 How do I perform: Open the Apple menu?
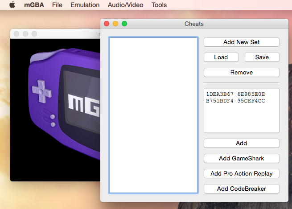12,4
